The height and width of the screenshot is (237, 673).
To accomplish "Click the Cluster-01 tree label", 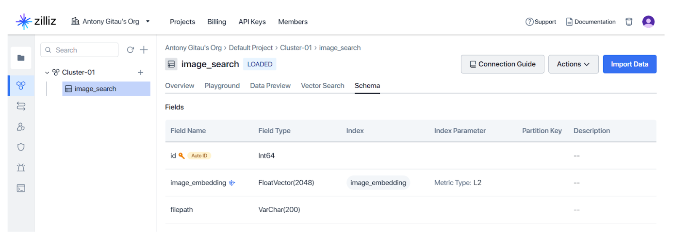I will point(78,72).
